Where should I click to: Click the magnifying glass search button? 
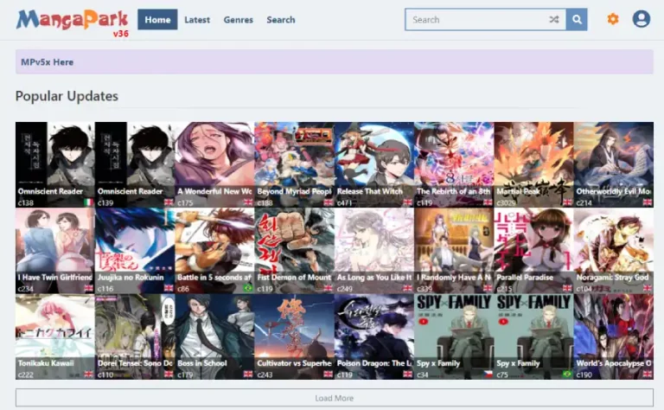point(577,20)
